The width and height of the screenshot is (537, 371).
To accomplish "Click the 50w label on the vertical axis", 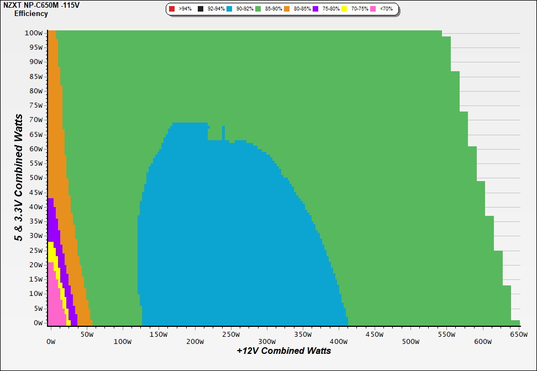I will pos(34,178).
